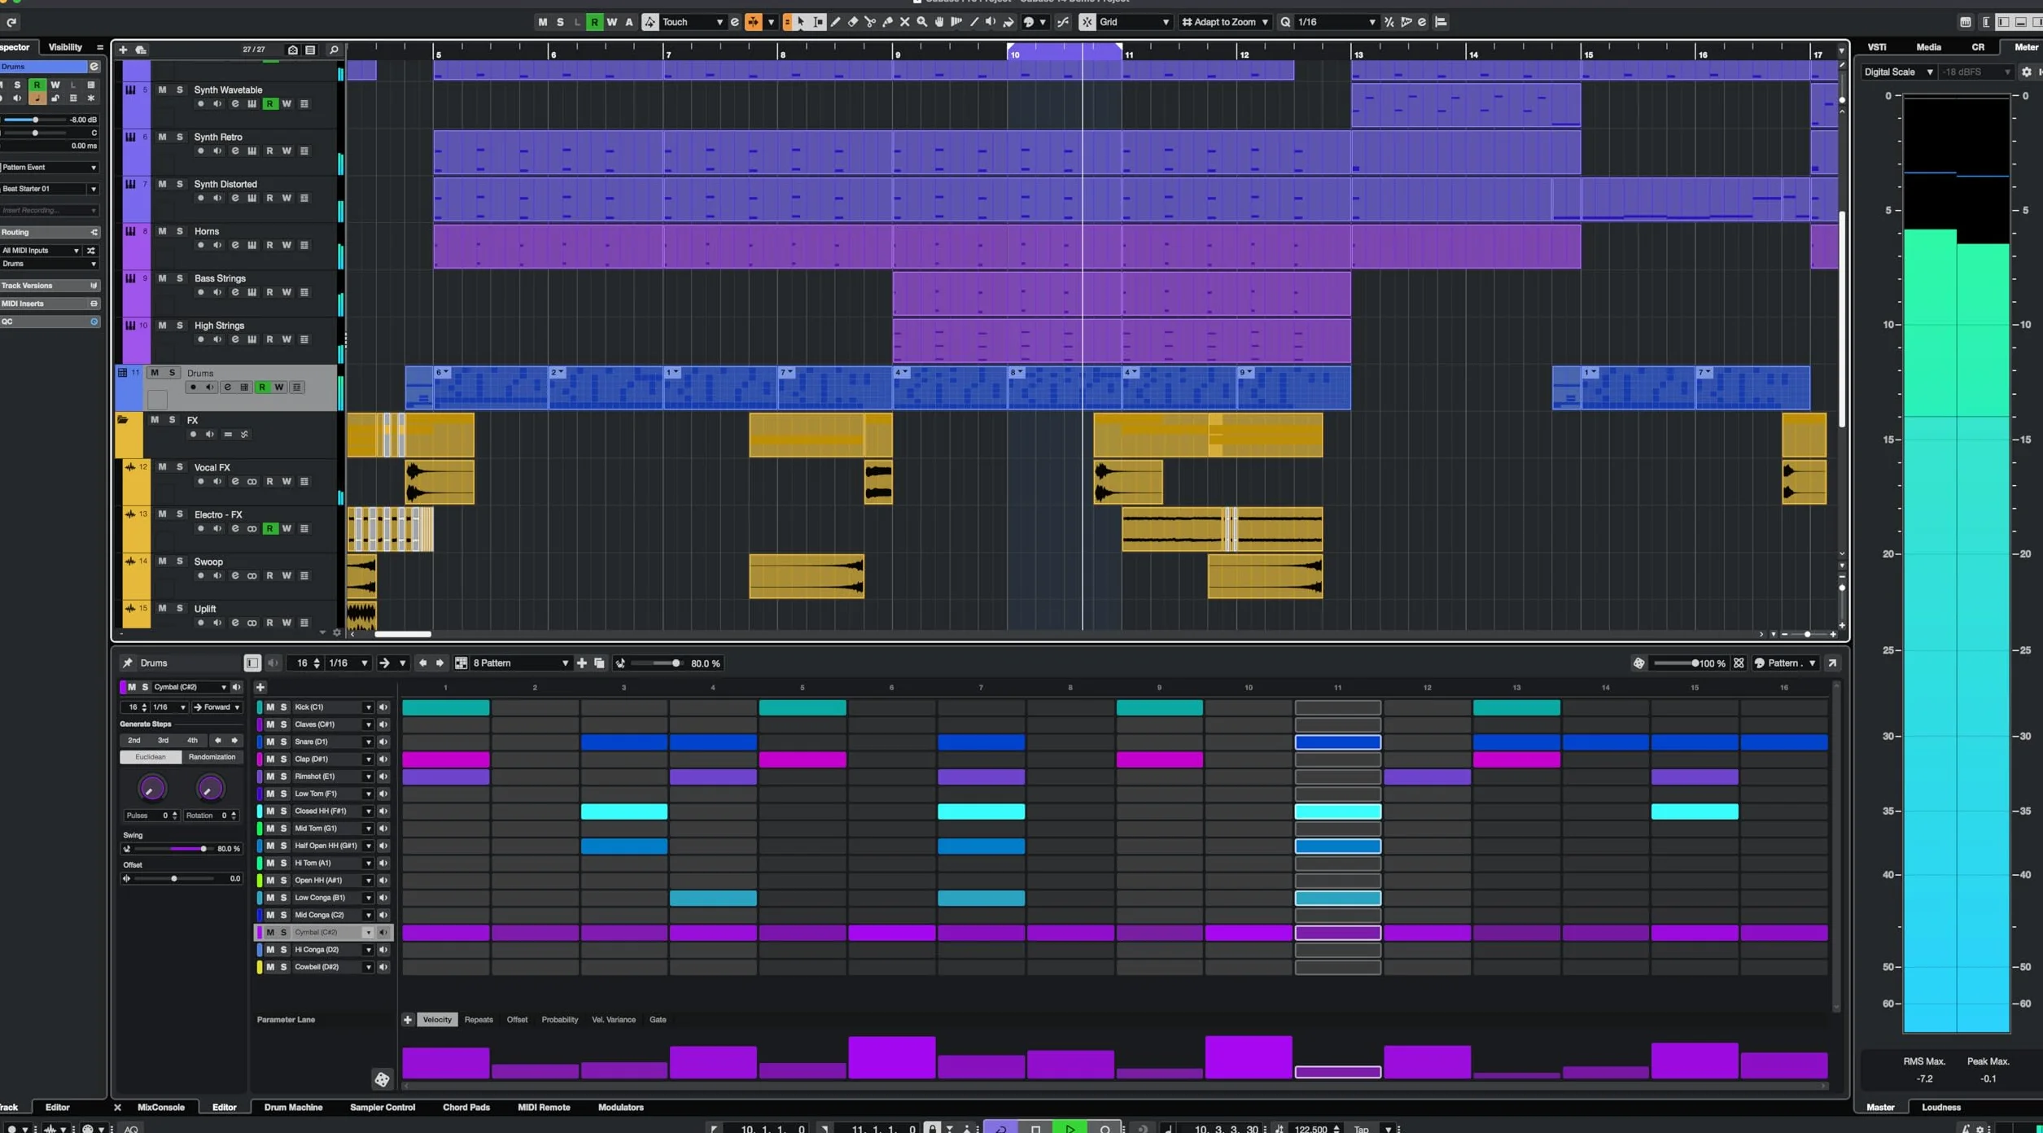Select the Object Selection arrow tool
Image resolution: width=2043 pixels, height=1133 pixels.
[x=801, y=22]
